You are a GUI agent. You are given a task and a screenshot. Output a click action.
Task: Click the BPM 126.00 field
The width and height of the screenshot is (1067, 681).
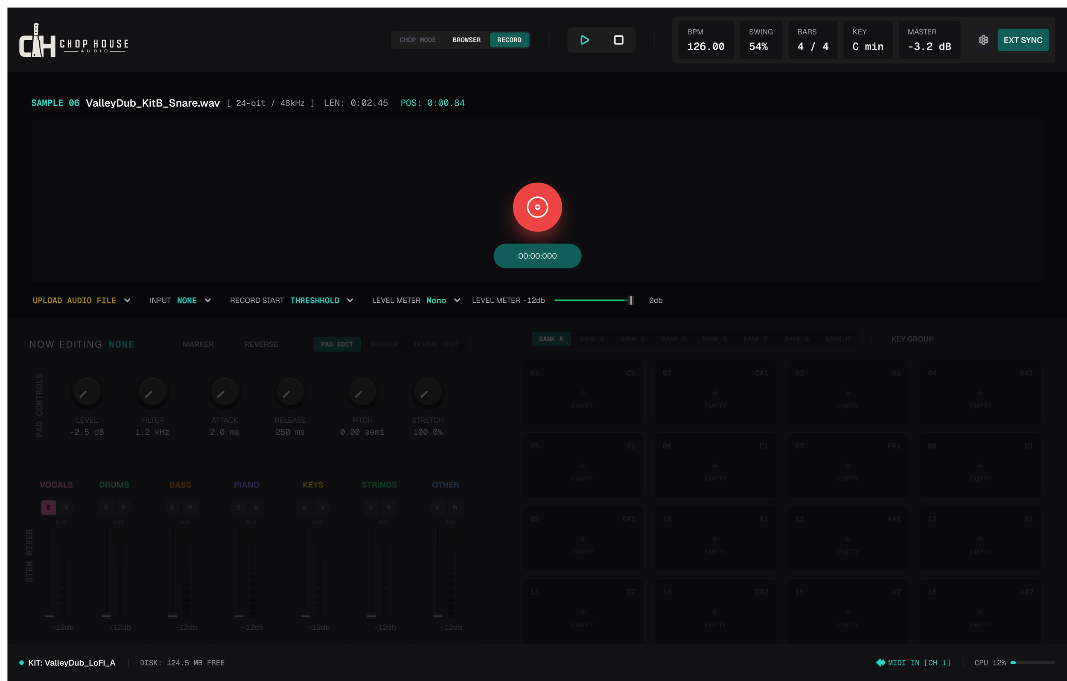click(706, 40)
